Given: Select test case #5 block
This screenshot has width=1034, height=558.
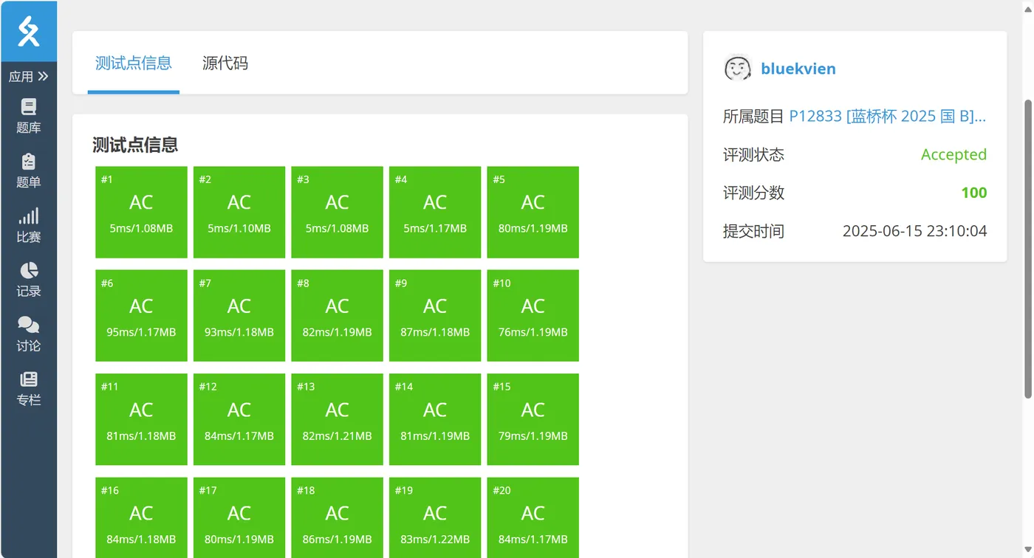Looking at the screenshot, I should [533, 212].
